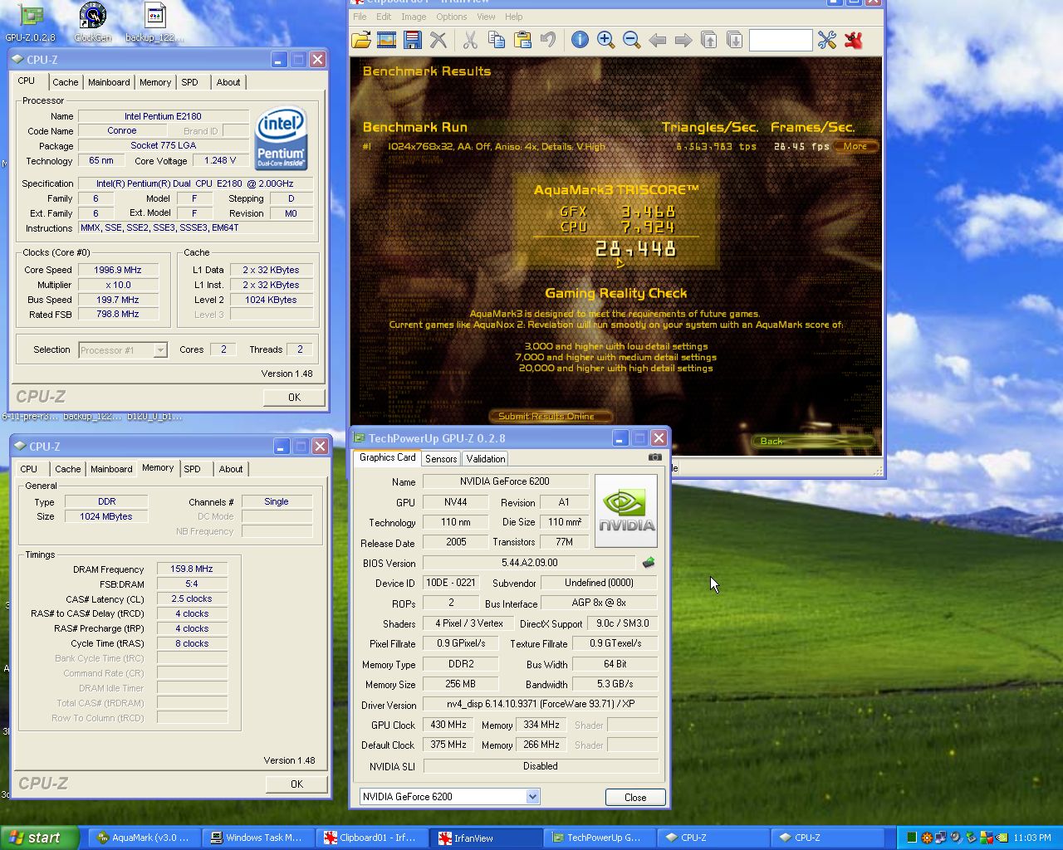Image resolution: width=1063 pixels, height=850 pixels.
Task: Click the Clipboard01 - IrfanView taskbar button
Action: pos(372,838)
